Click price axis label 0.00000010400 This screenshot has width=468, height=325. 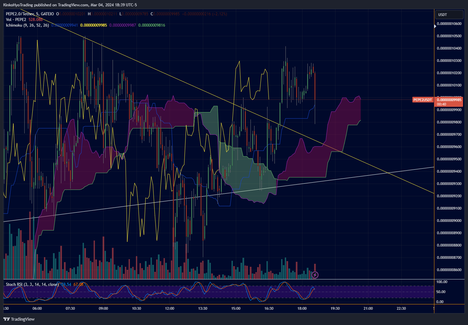click(x=449, y=48)
